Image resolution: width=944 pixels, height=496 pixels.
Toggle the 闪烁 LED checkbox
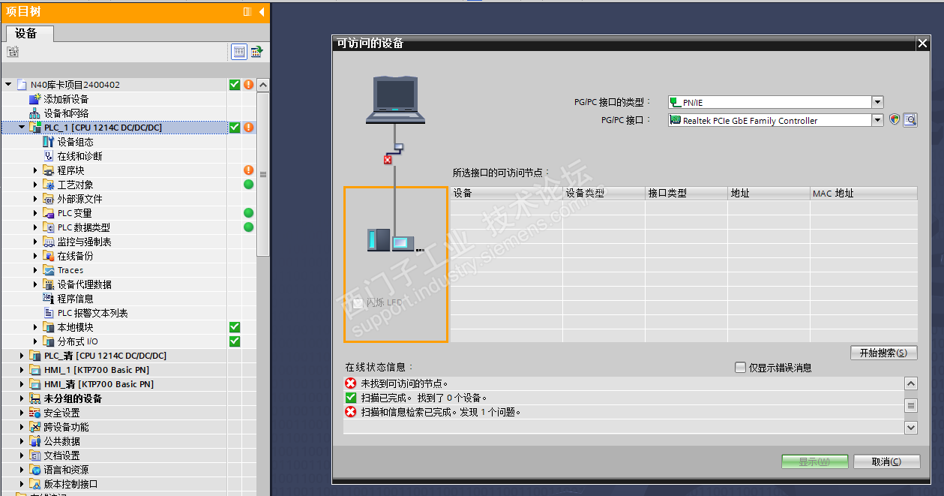click(x=358, y=302)
